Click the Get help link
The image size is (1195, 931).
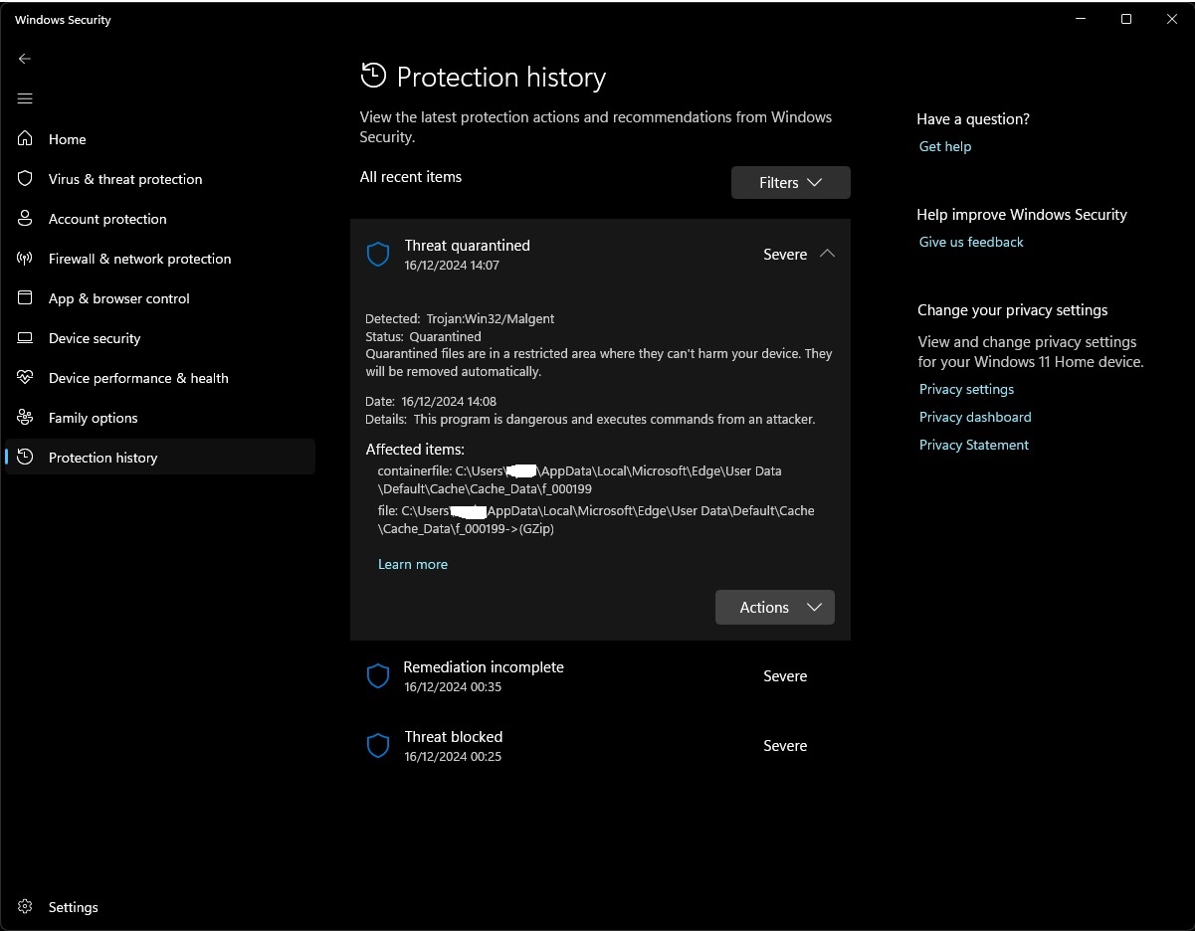(945, 146)
